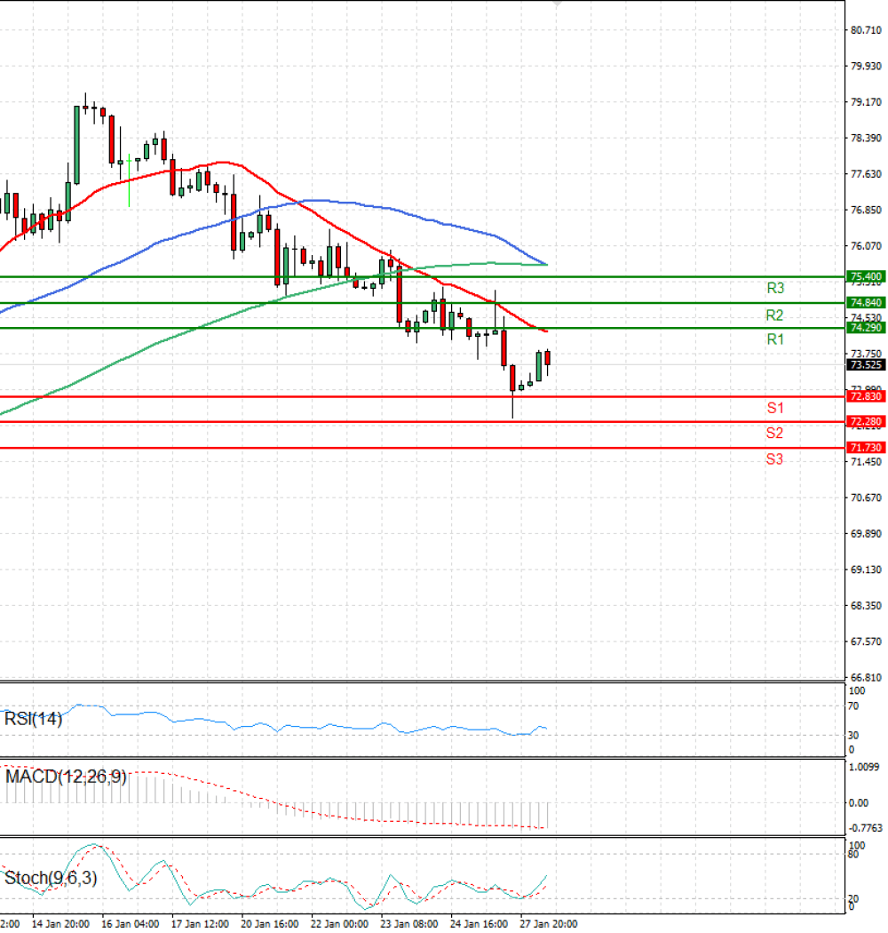The height and width of the screenshot is (933, 888).
Task: Click the R1 resistance level label
Action: pyautogui.click(x=775, y=339)
